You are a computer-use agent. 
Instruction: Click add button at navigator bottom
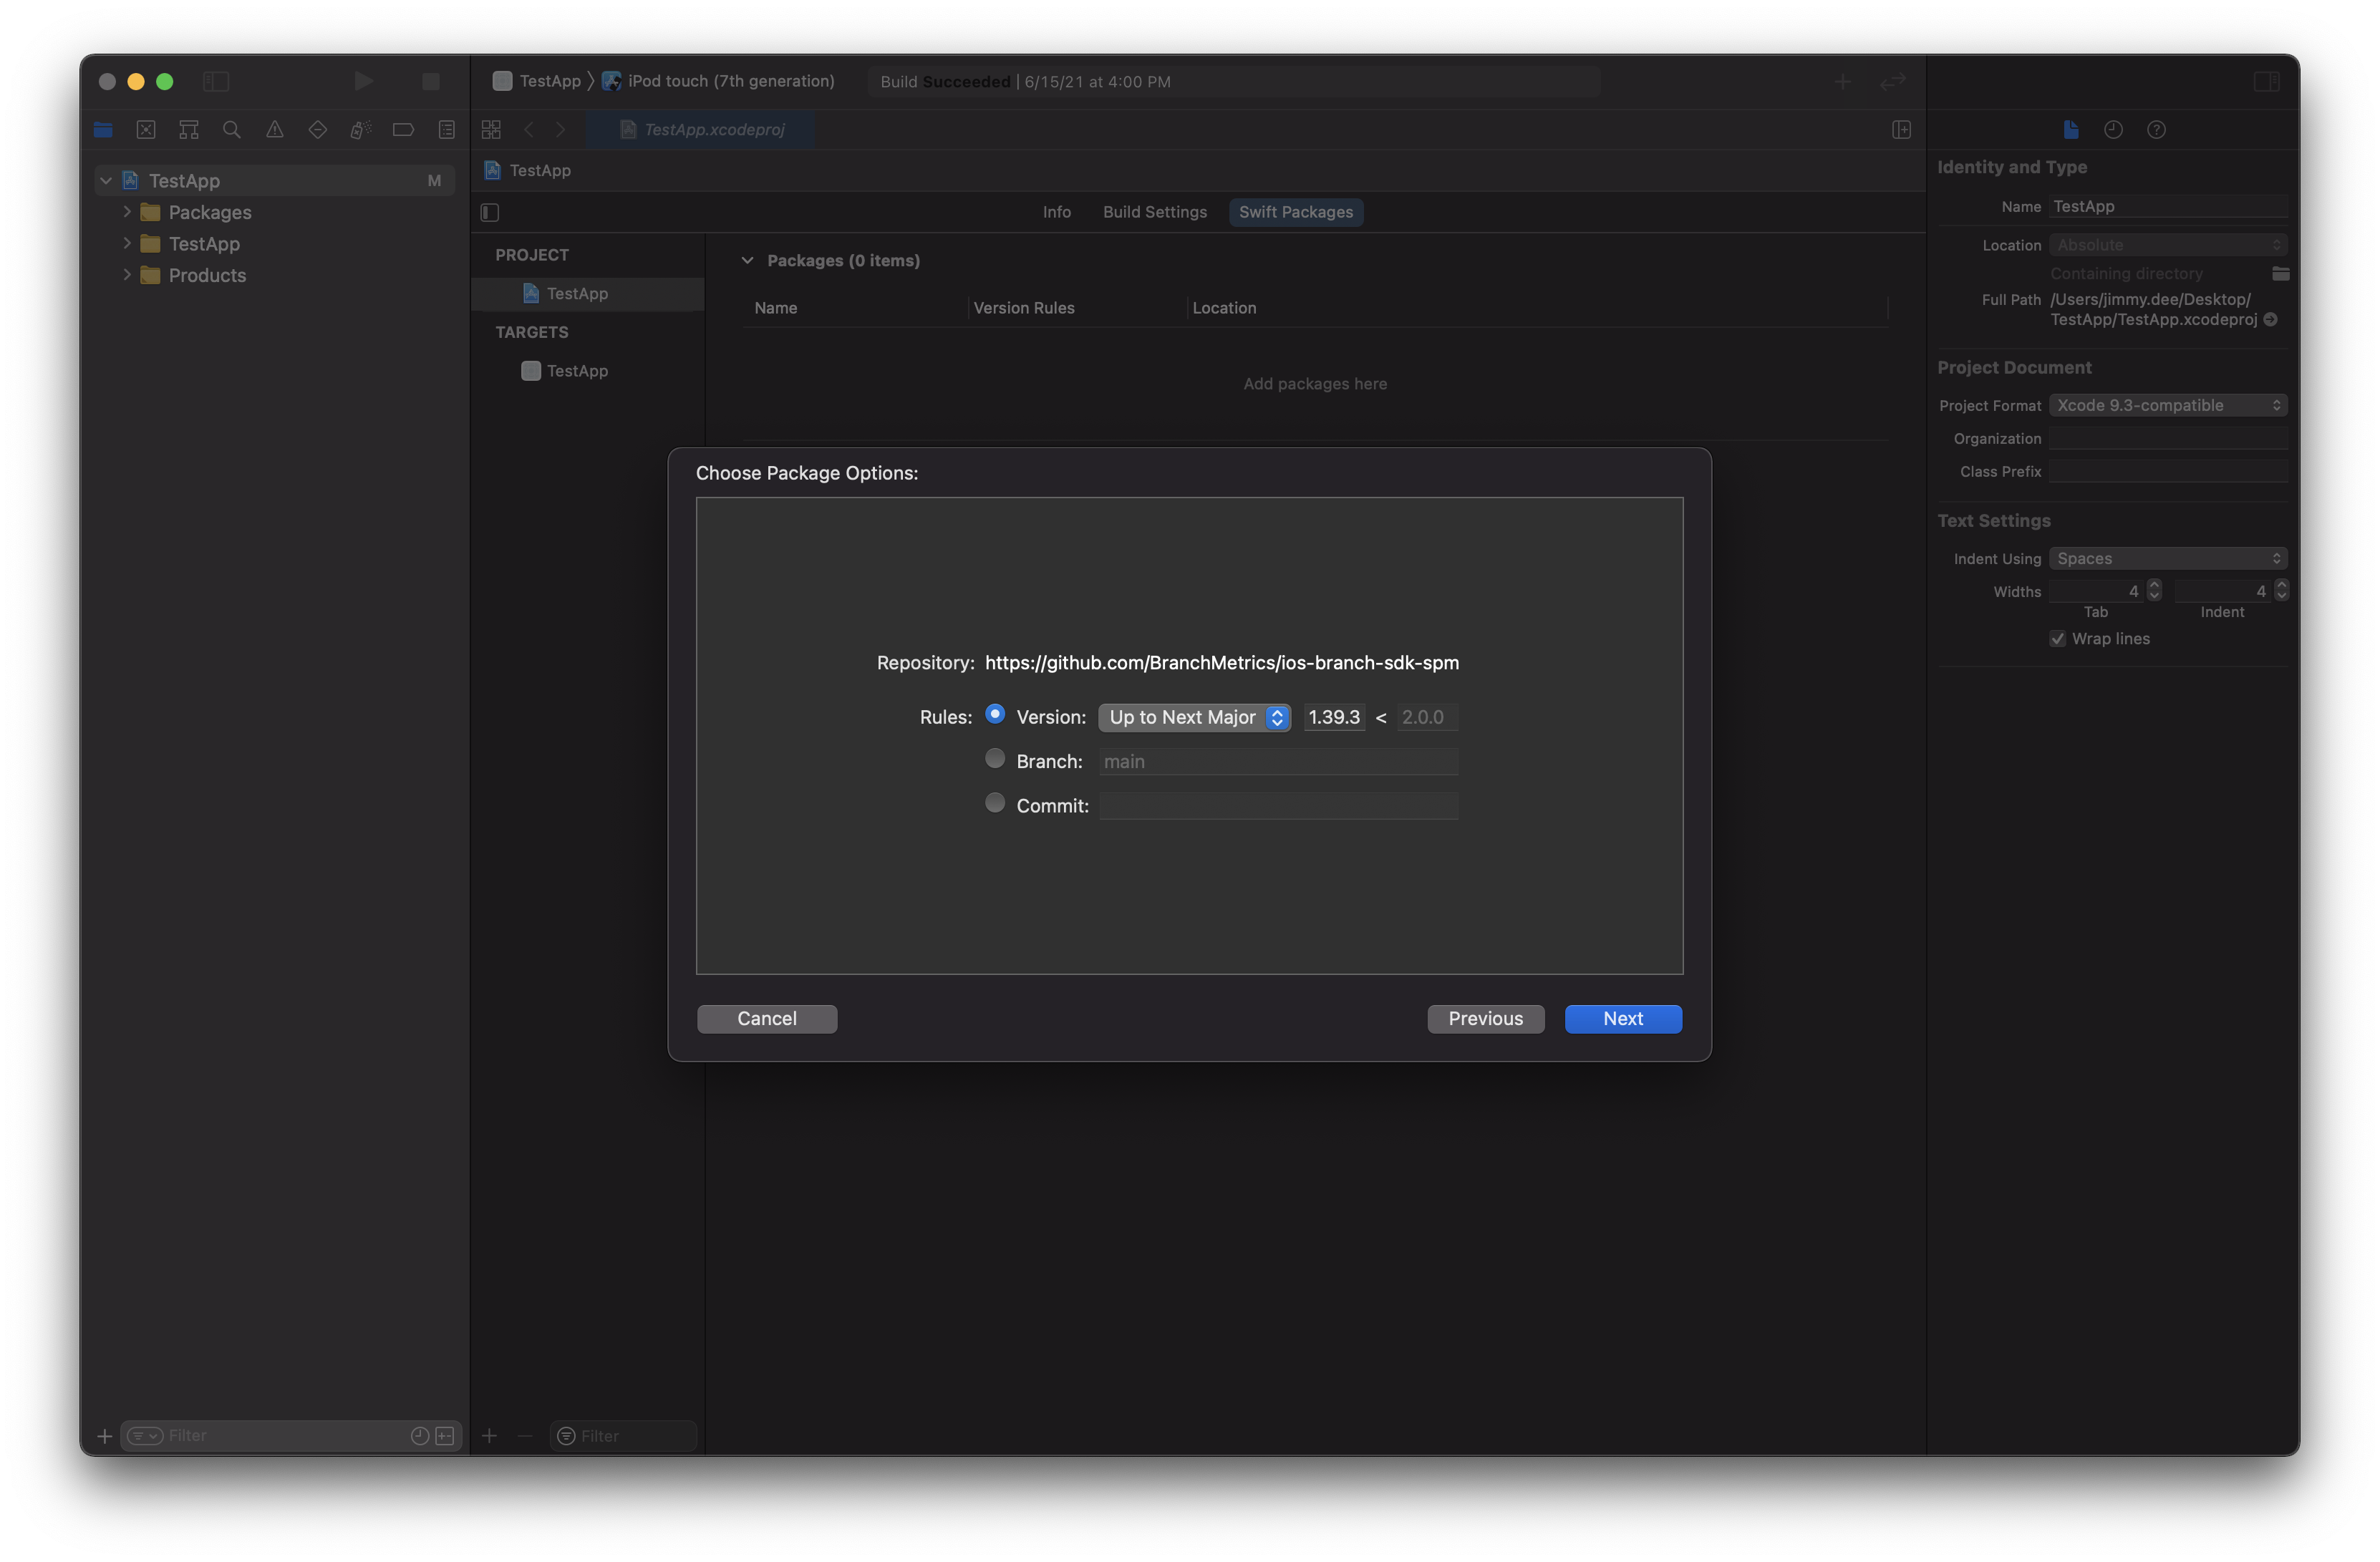click(x=104, y=1436)
